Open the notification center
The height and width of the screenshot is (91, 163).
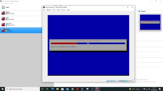tap(160, 89)
